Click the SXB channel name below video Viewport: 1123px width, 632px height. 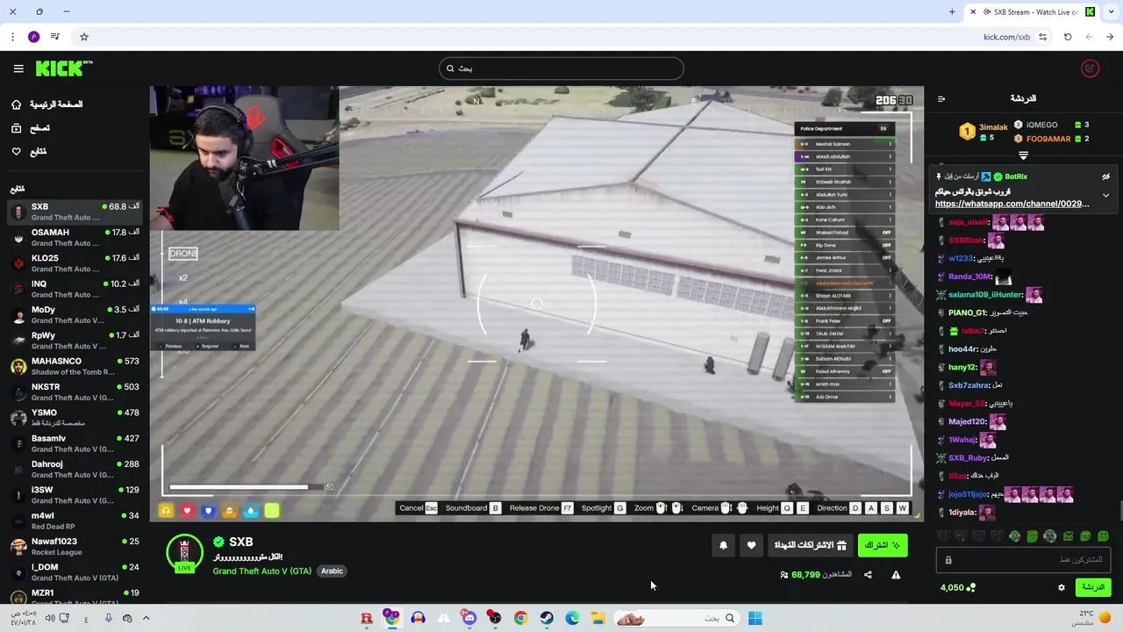(x=240, y=542)
